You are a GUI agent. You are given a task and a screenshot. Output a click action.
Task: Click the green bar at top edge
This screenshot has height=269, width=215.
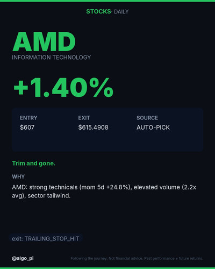[107, 1]
